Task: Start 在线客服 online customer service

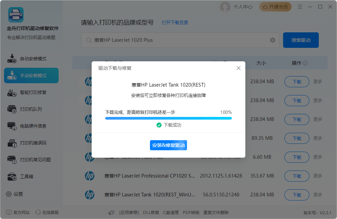Action: [x=47, y=212]
